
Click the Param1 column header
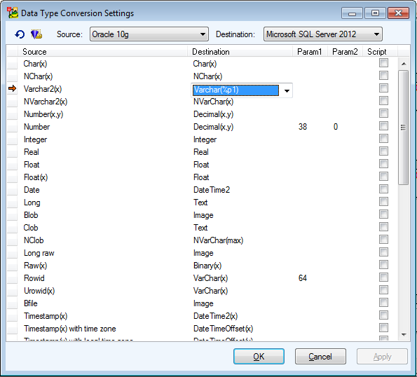point(310,52)
